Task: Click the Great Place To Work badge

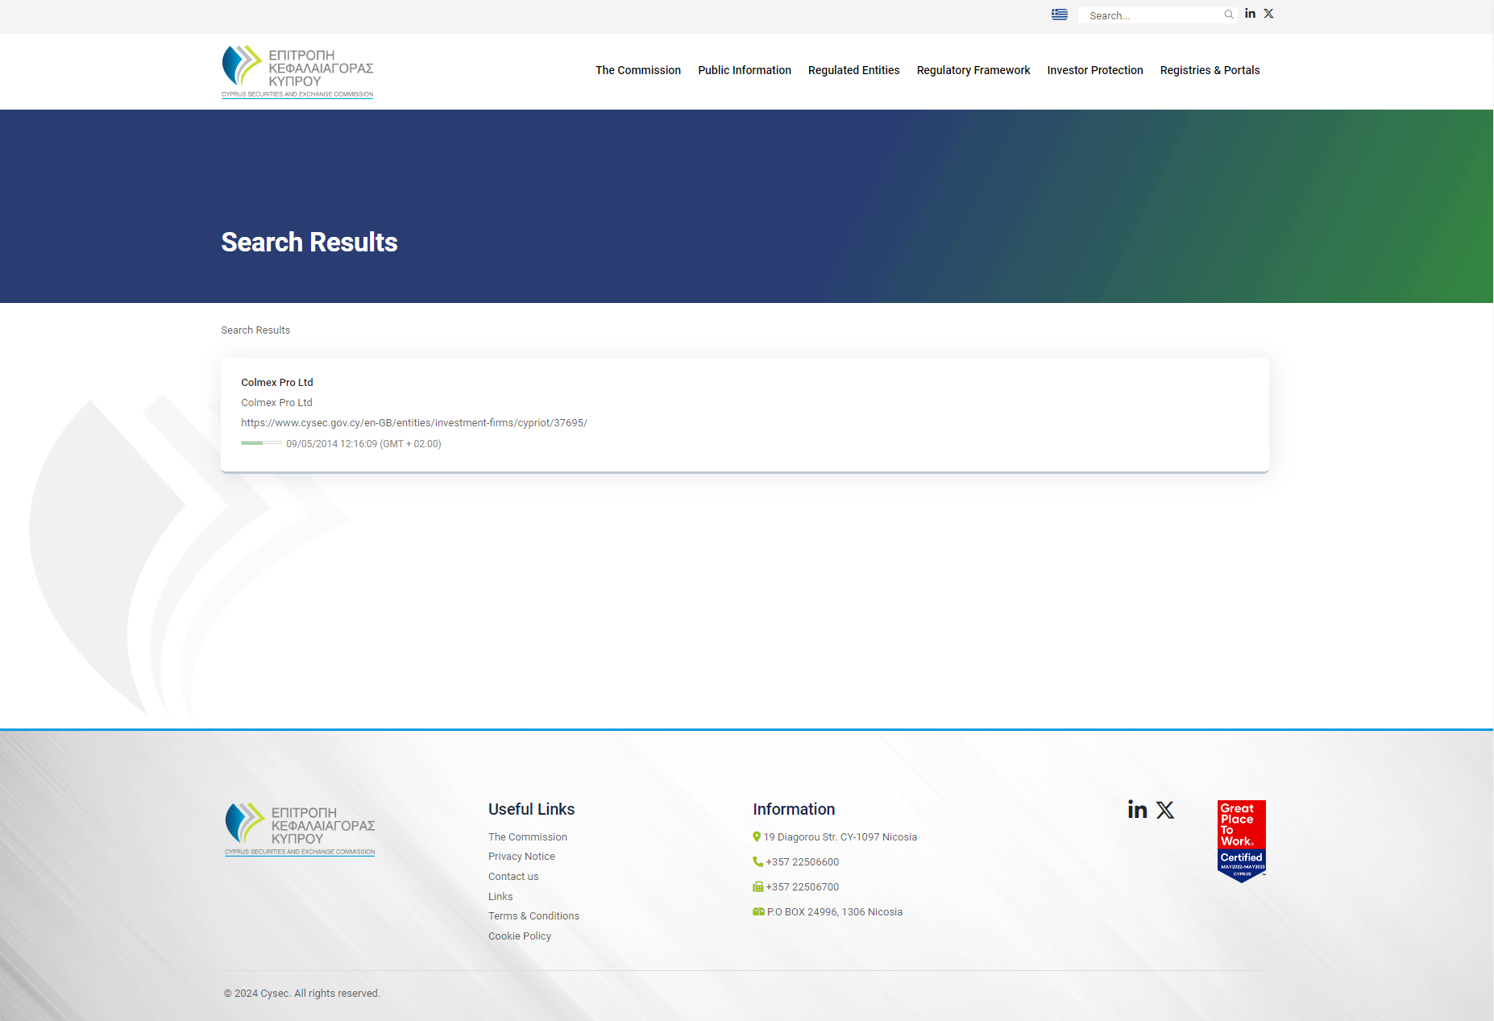Action: (1242, 841)
